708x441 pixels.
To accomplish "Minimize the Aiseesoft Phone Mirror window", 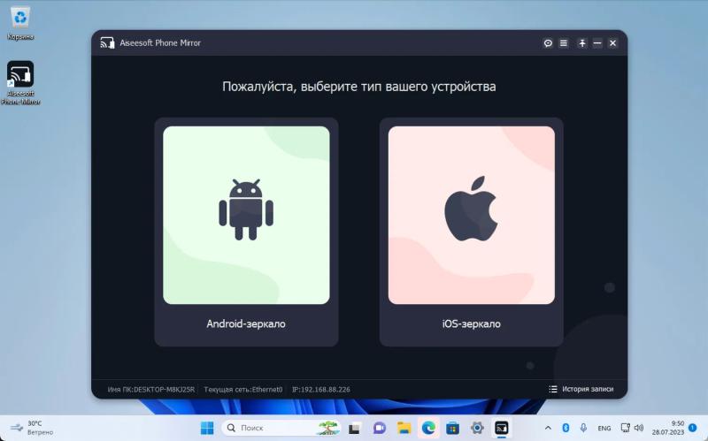I will pyautogui.click(x=597, y=43).
